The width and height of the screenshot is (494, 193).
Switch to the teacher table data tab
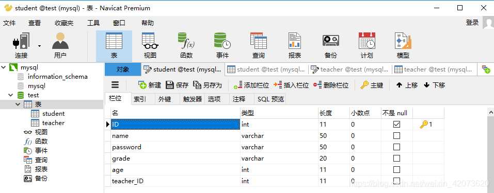(x=434, y=69)
